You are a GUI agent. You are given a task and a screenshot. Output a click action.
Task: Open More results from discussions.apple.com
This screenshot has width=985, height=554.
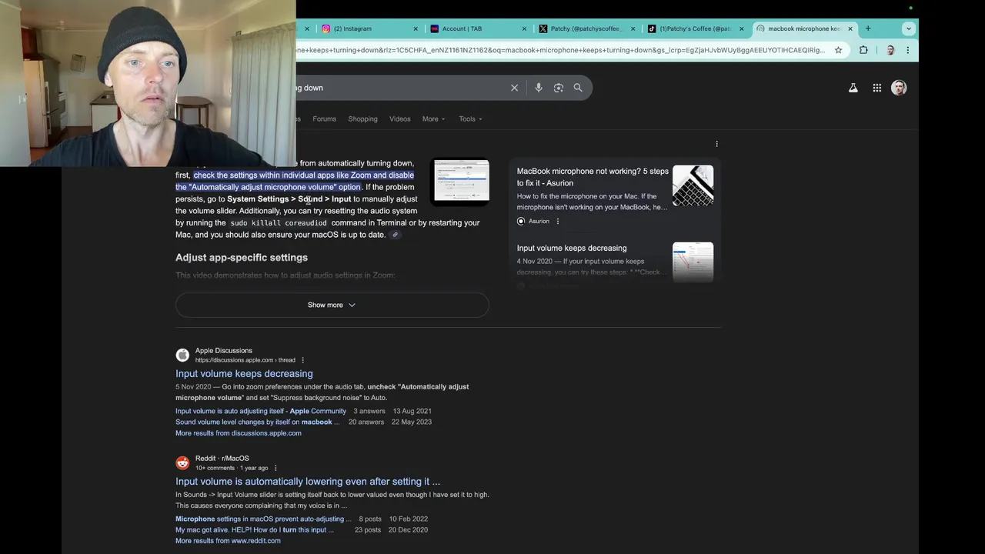(x=239, y=433)
